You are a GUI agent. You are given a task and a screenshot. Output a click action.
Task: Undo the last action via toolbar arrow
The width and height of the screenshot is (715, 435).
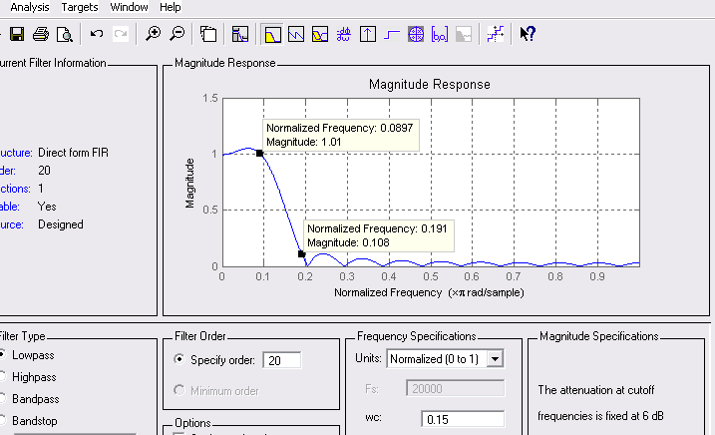pos(96,34)
